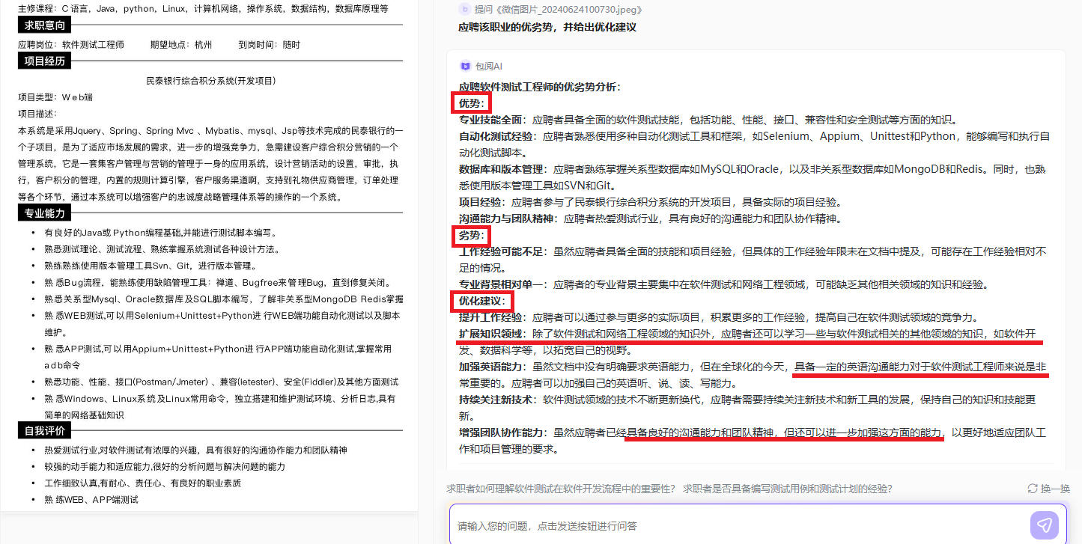Click the bullet about 版本管理工具Svn、Git
The height and width of the screenshot is (544, 1082).
150,266
